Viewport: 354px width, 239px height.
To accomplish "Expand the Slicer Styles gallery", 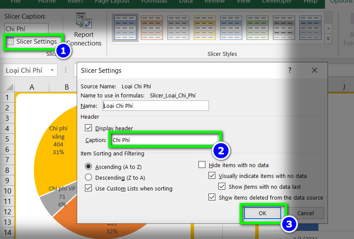I will tap(328, 39).
